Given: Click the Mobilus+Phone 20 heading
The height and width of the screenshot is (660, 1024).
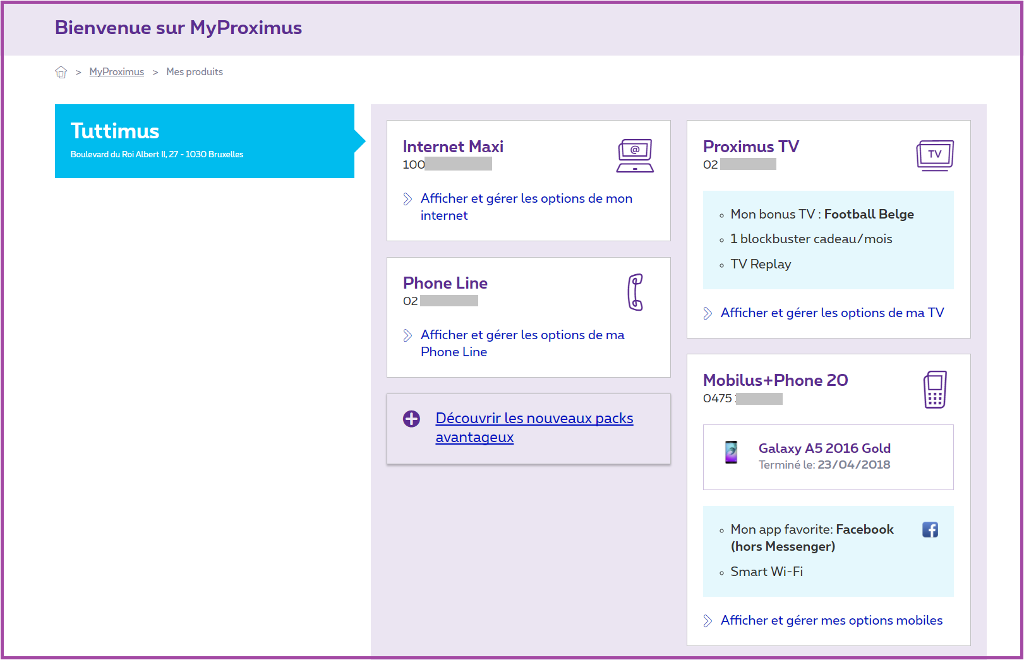Looking at the screenshot, I should (x=775, y=380).
